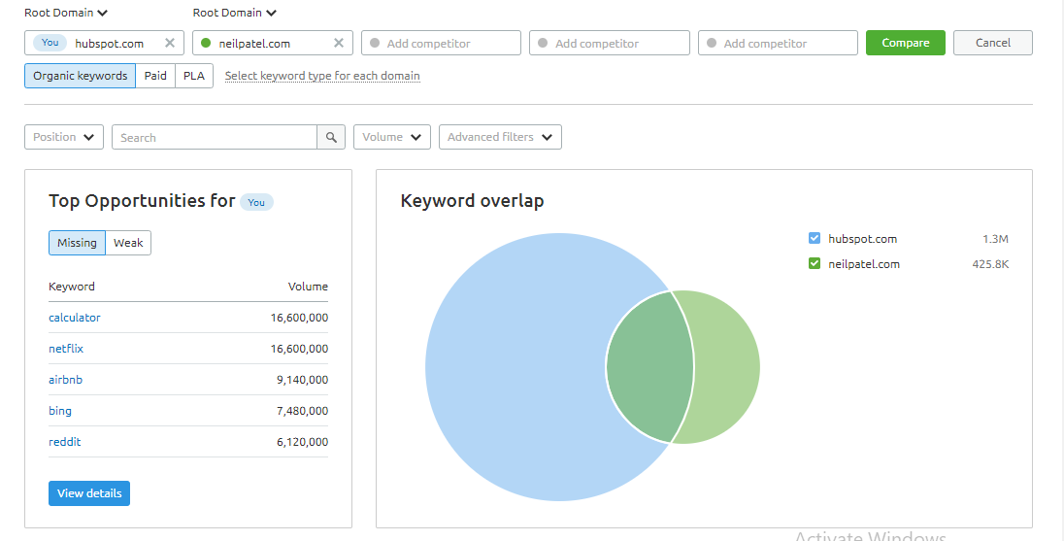
Task: Open the calculator keyword link
Action: 75,318
